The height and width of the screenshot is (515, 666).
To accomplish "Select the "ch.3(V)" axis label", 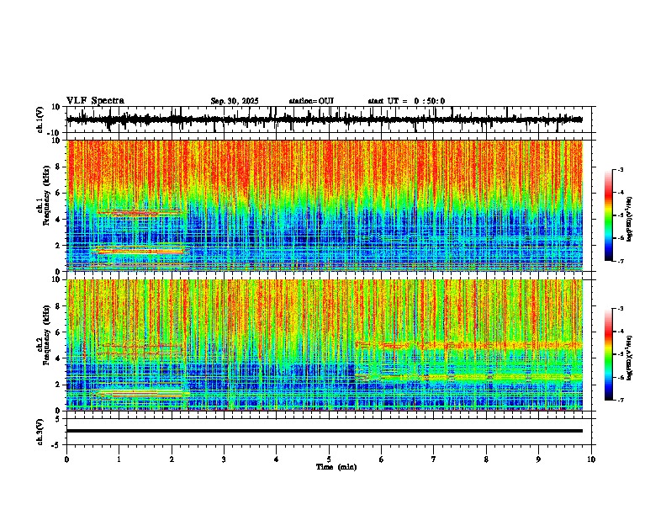I will pos(40,432).
